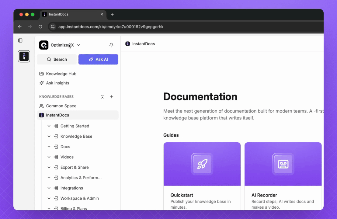Reload the page in browser
Image resolution: width=337 pixels, height=219 pixels.
[x=40, y=27]
